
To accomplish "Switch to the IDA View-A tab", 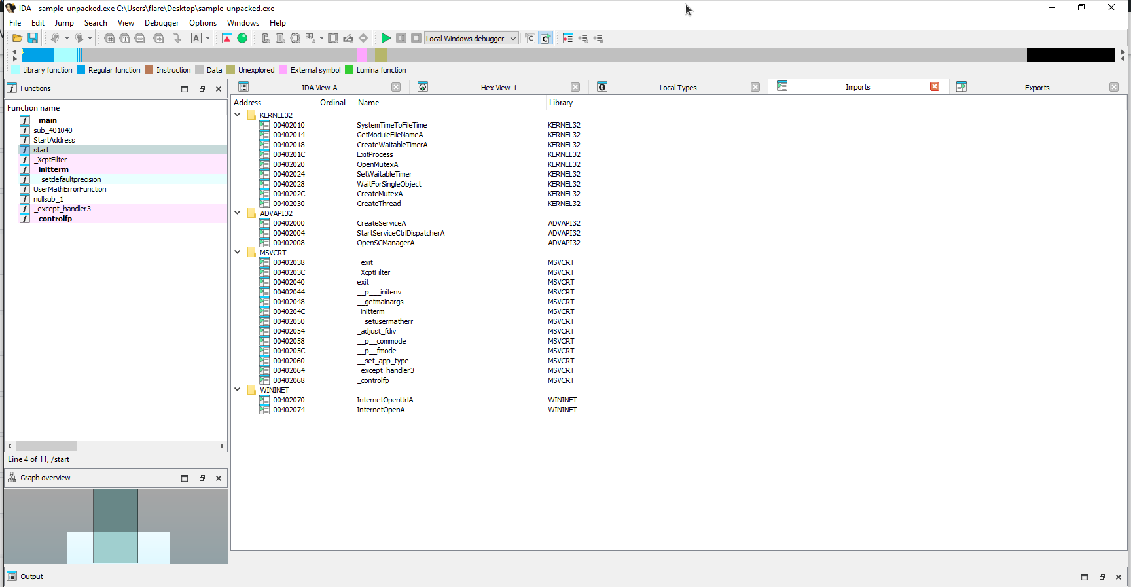I will pyautogui.click(x=319, y=88).
